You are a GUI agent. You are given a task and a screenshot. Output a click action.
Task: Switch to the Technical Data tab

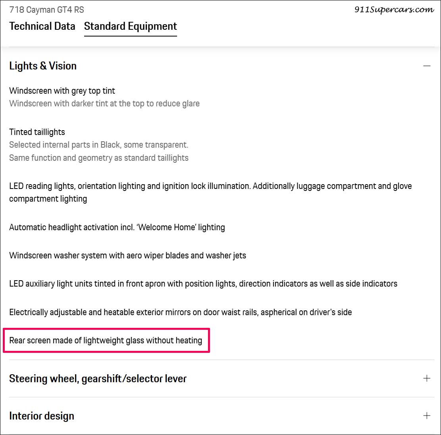click(x=42, y=26)
